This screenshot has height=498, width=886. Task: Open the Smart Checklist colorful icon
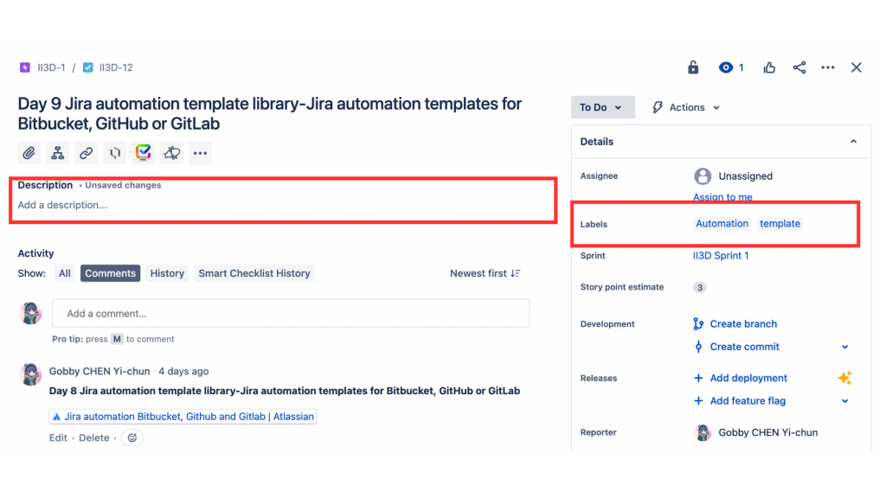[x=143, y=153]
